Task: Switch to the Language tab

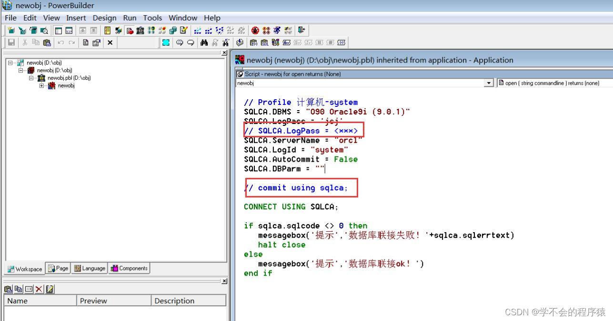Action: (90, 268)
